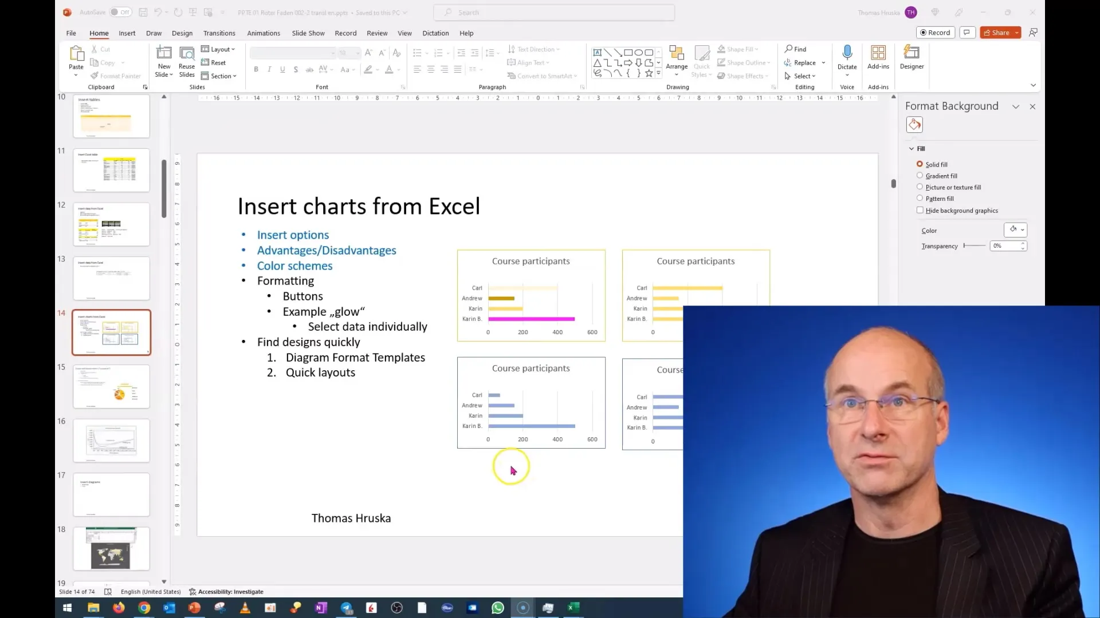Image resolution: width=1100 pixels, height=618 pixels.
Task: Open the Animations ribbon tab
Action: 264,33
